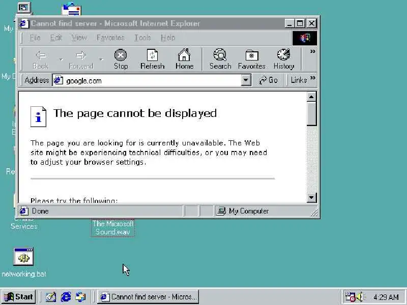This screenshot has height=305, width=407.
Task: Click the 4:29 AM clock
Action: point(386,297)
